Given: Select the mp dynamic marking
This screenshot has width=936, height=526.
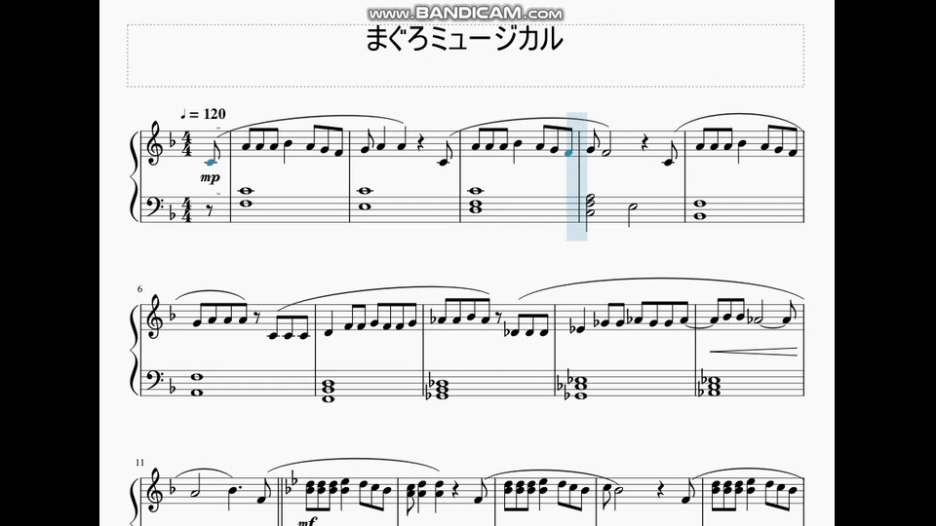Looking at the screenshot, I should [211, 177].
